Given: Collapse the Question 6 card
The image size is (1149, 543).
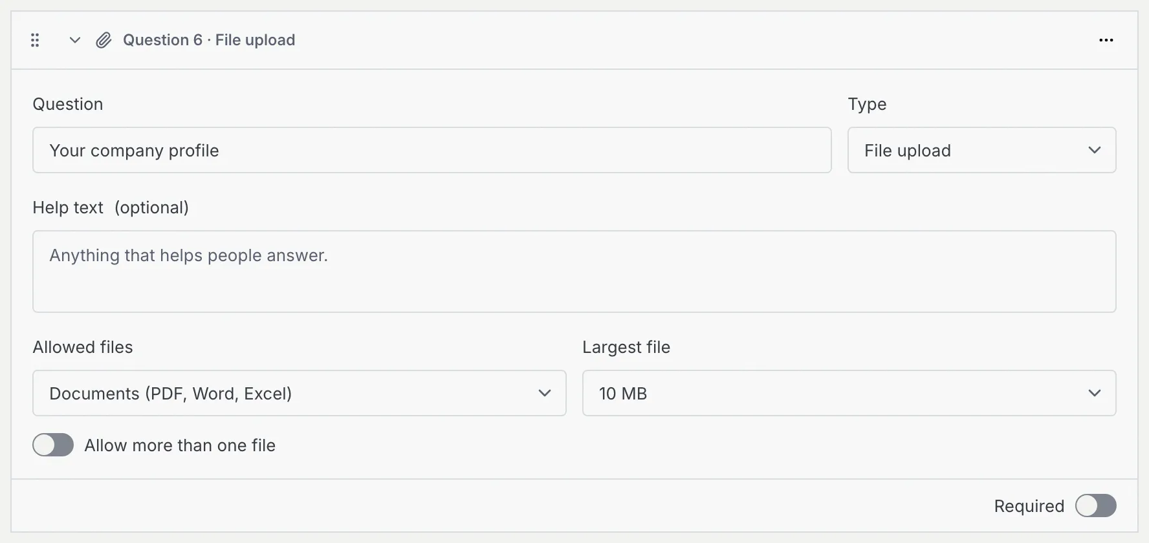Looking at the screenshot, I should (x=75, y=40).
